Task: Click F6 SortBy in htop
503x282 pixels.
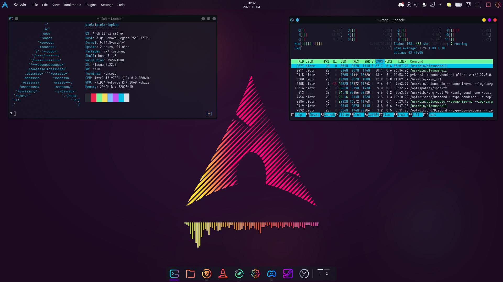Action: pyautogui.click(x=373, y=115)
